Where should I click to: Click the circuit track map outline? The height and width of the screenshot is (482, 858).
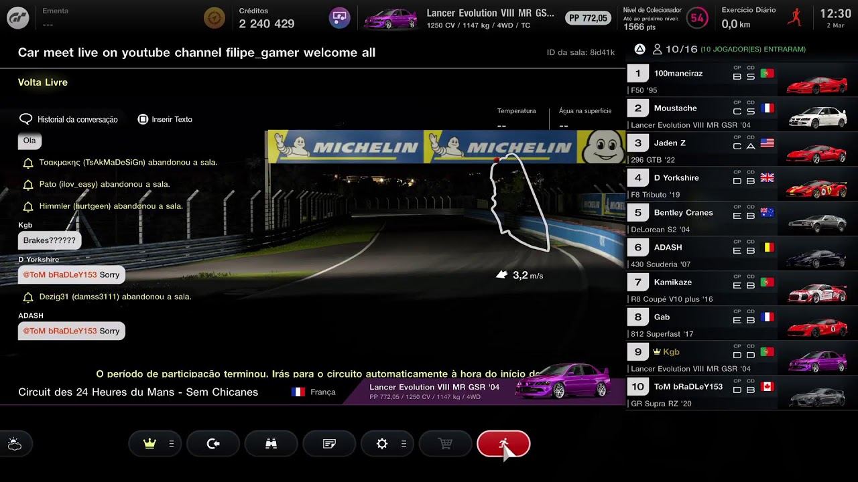(x=520, y=203)
